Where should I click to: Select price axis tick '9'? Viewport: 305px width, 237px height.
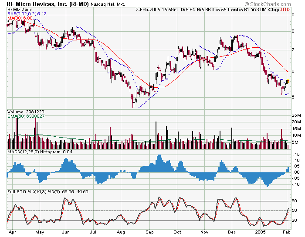coord(293,14)
